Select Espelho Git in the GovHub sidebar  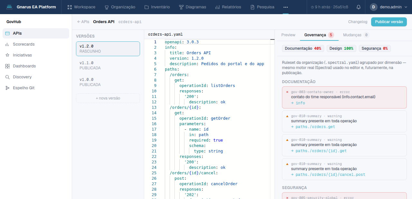pos(36,88)
